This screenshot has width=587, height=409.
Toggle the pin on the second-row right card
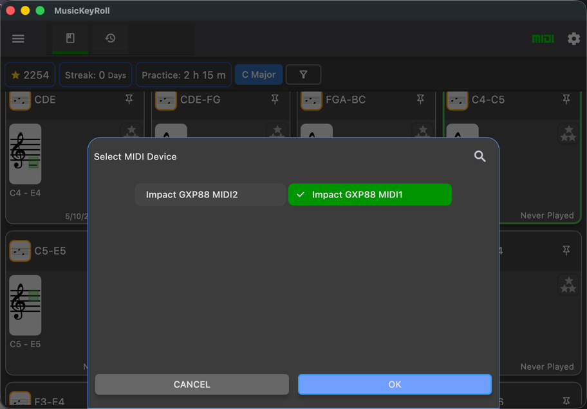coord(566,250)
